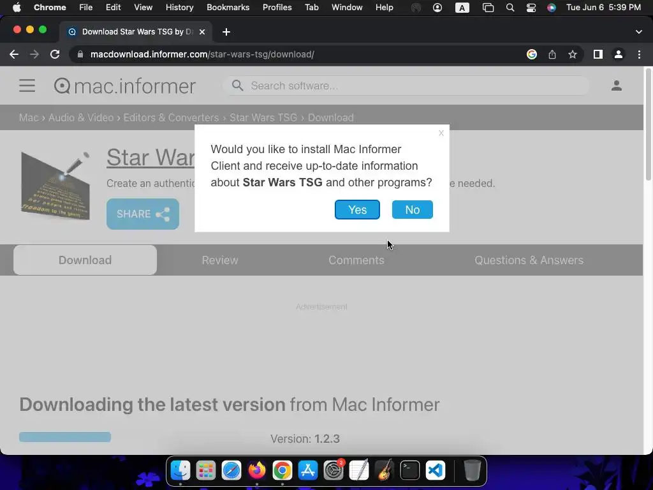The height and width of the screenshot is (490, 653).
Task: Open Audio & Video breadcrumb
Action: click(x=81, y=117)
